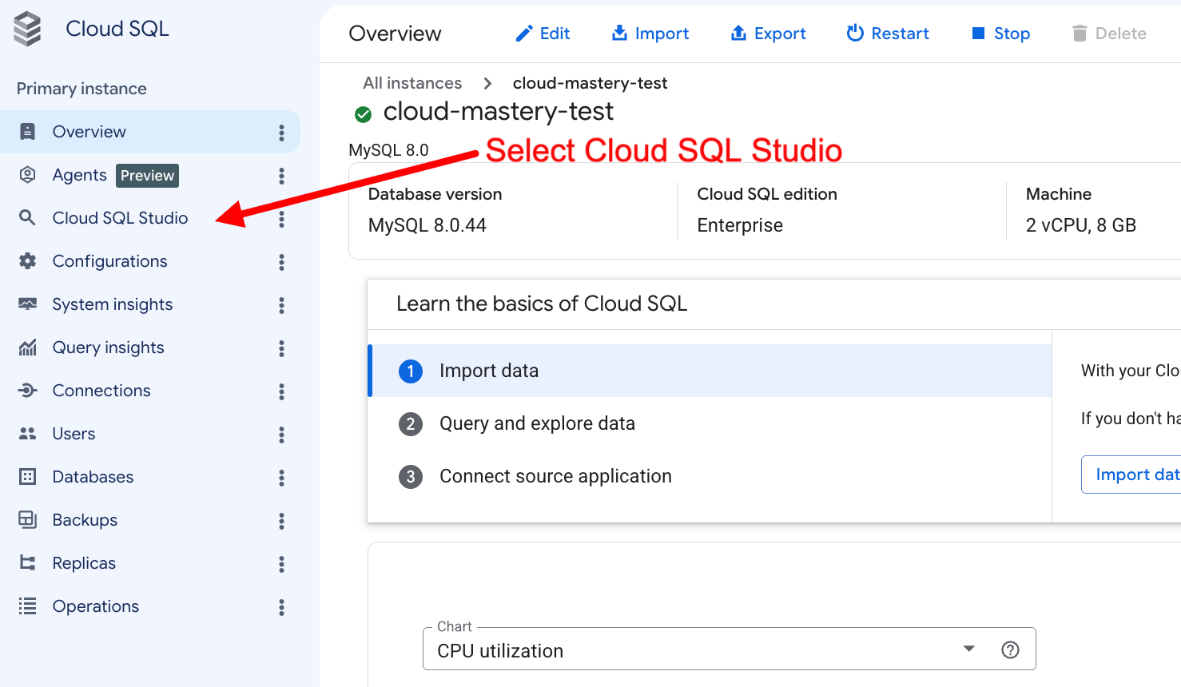Image resolution: width=1181 pixels, height=687 pixels.
Task: Go to Connections page
Action: point(150,391)
